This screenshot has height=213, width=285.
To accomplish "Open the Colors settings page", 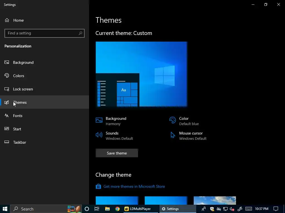I will point(45,76).
